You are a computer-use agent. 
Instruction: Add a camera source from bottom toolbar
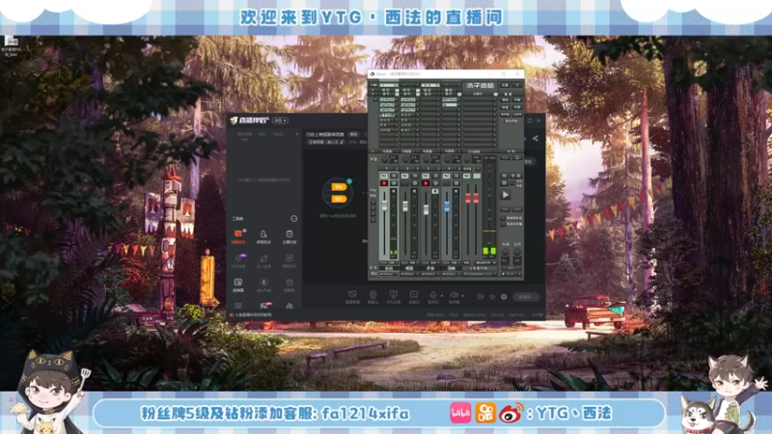click(x=372, y=297)
